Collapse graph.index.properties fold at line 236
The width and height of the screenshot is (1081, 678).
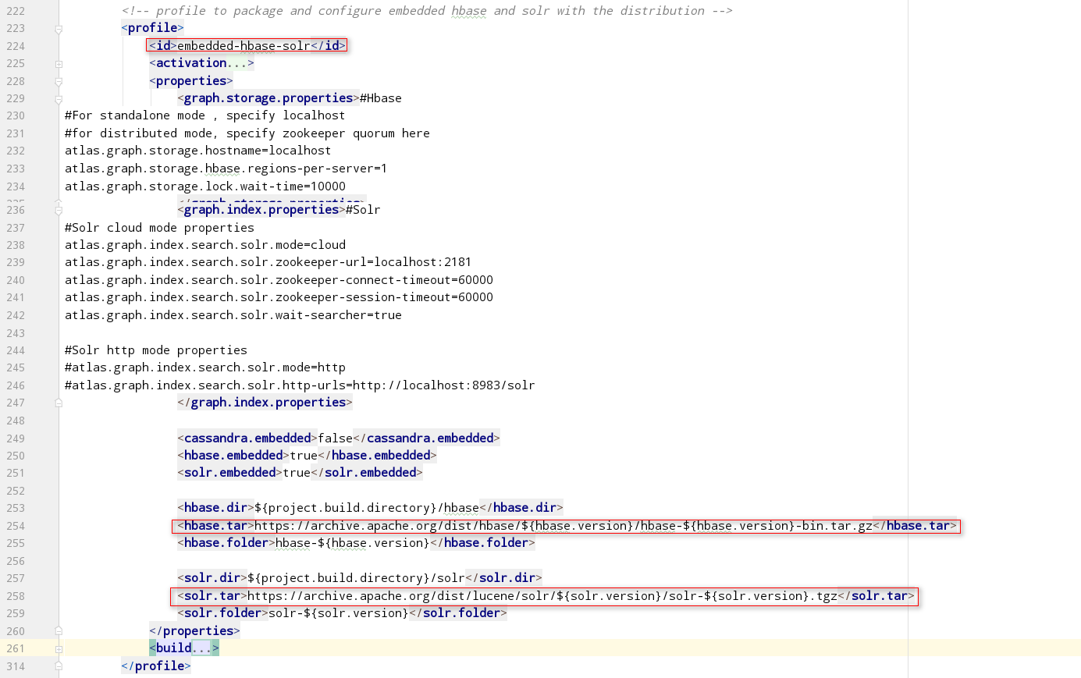[x=59, y=211]
